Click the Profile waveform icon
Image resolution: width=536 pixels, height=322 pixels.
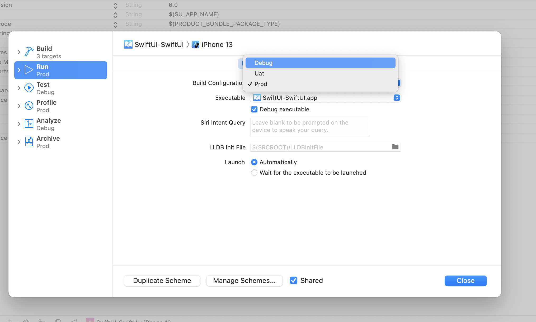[29, 106]
